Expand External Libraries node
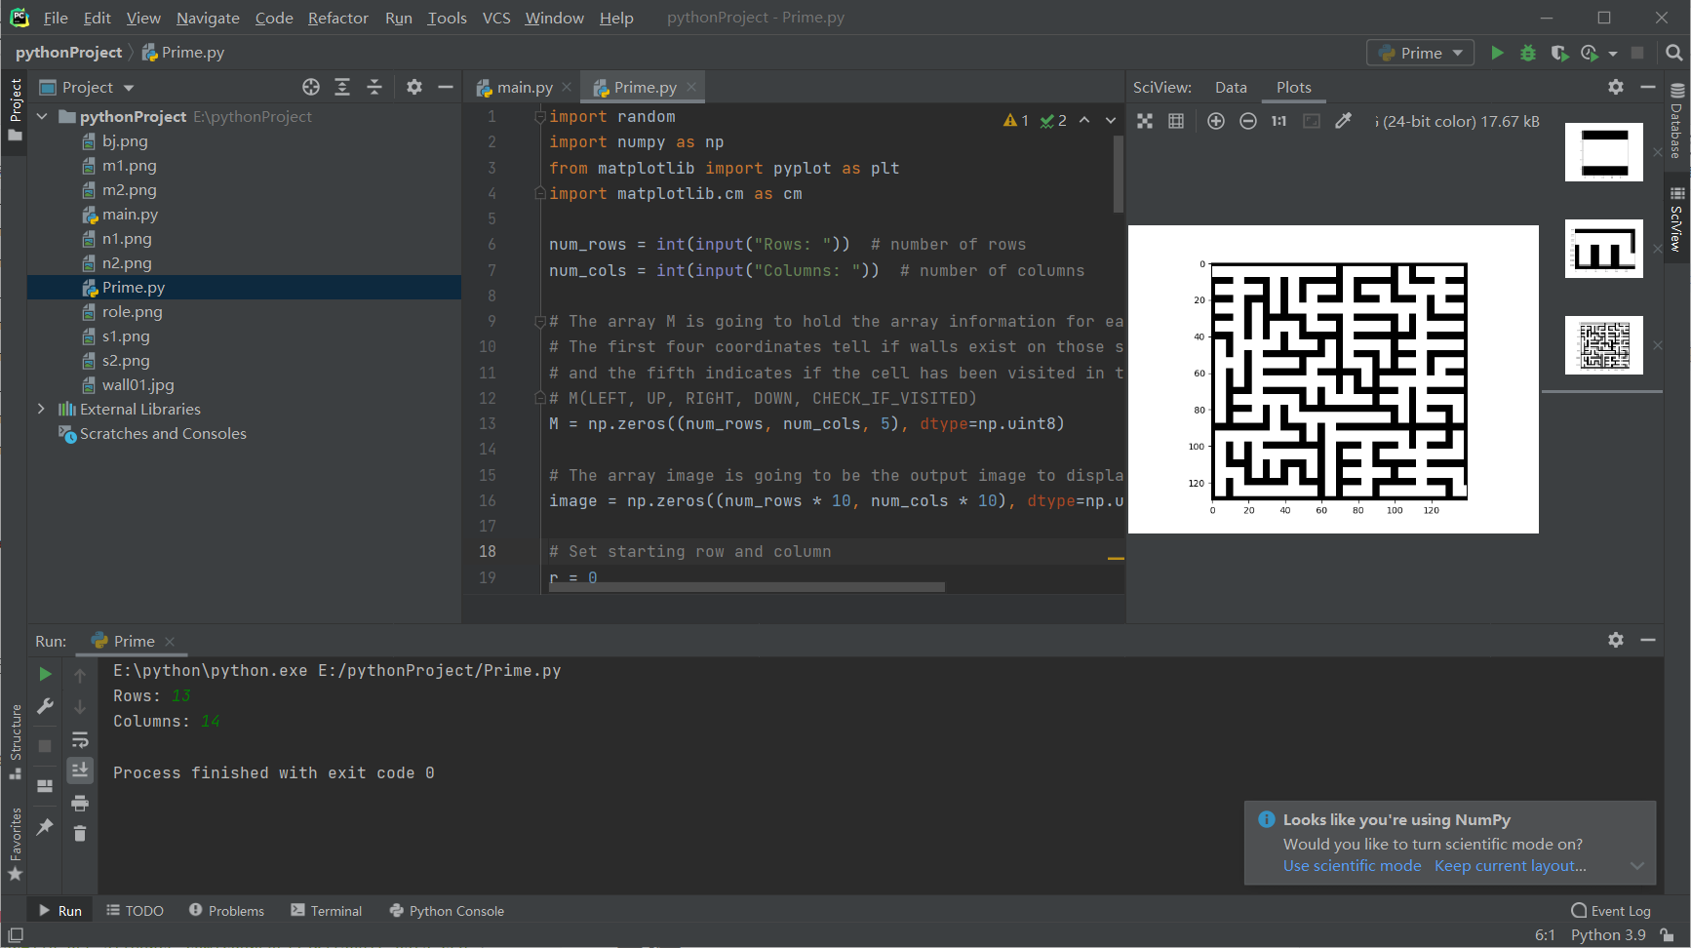 point(42,409)
